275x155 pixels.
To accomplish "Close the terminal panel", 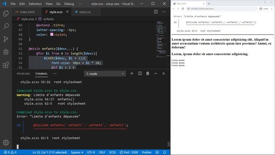I will point(164,74).
